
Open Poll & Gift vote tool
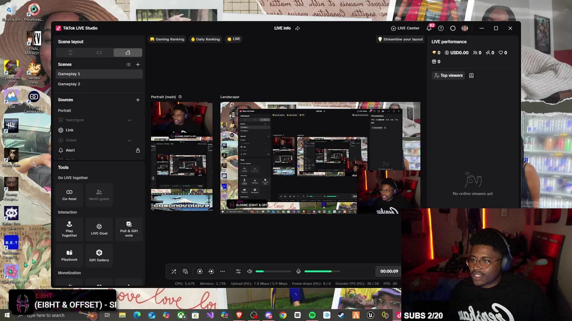[x=129, y=229]
